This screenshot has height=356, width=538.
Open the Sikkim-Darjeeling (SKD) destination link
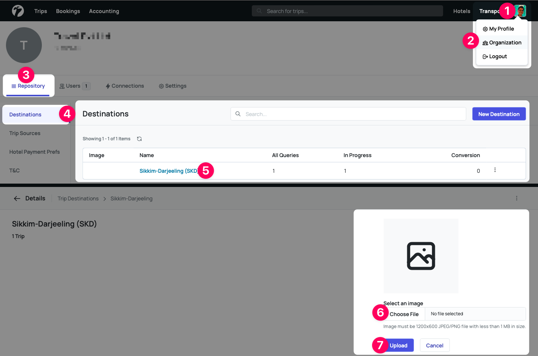(168, 171)
